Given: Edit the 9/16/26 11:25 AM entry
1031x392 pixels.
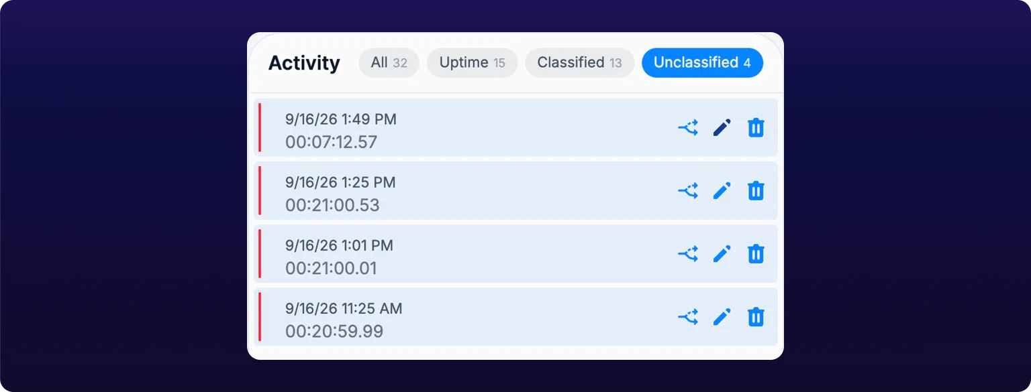Looking at the screenshot, I should [722, 317].
